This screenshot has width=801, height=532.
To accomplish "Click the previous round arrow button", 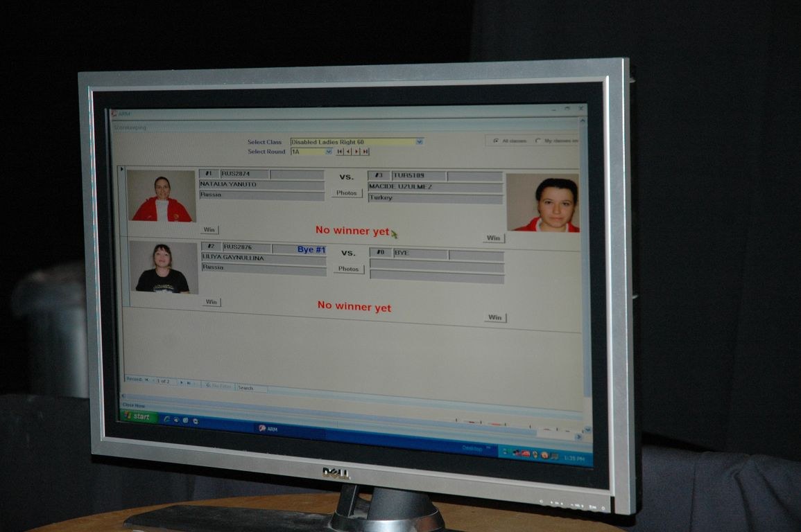I will click(x=348, y=152).
